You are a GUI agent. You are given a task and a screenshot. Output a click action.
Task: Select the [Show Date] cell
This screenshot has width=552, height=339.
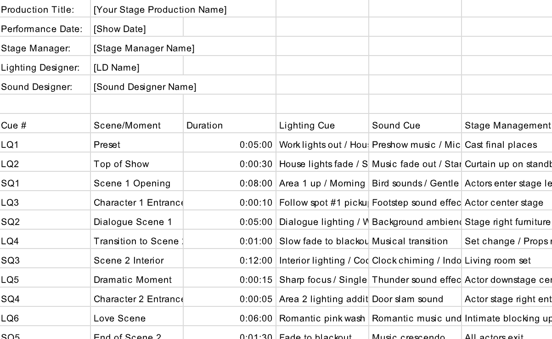pyautogui.click(x=137, y=29)
